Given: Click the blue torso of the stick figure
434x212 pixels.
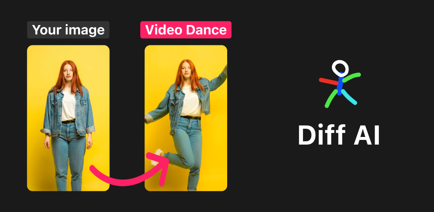Looking at the screenshot, I should (340, 84).
